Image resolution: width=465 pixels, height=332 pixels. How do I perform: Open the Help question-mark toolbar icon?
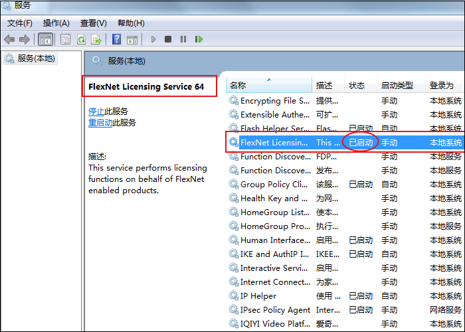point(117,39)
